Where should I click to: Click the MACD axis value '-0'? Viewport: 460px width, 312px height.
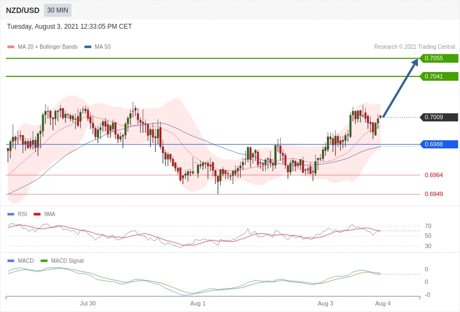point(427,295)
